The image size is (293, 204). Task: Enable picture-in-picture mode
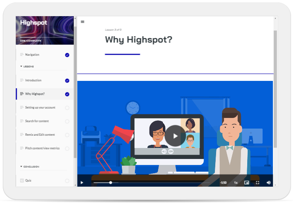click(x=246, y=183)
